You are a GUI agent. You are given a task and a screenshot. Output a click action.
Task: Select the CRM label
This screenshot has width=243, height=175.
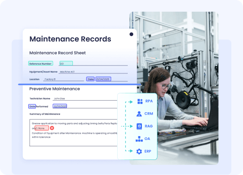pos(149,114)
